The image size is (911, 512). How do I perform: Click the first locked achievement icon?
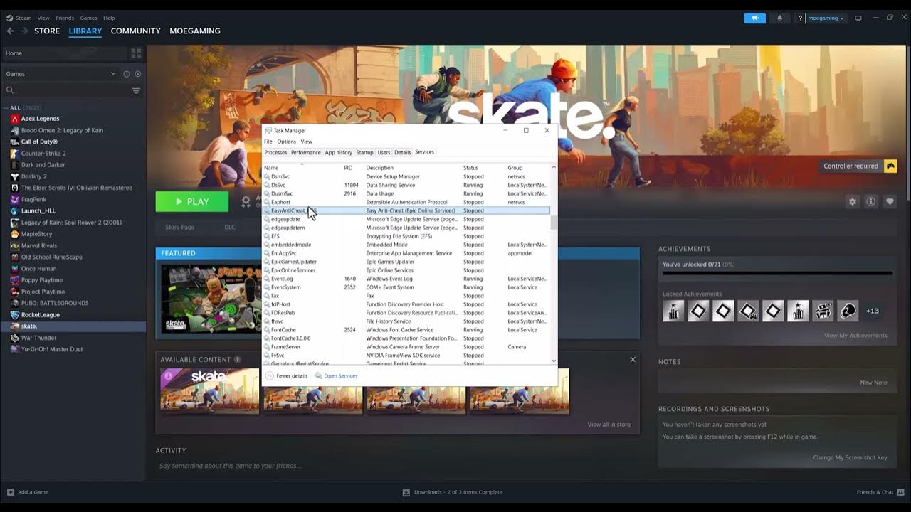tap(673, 311)
